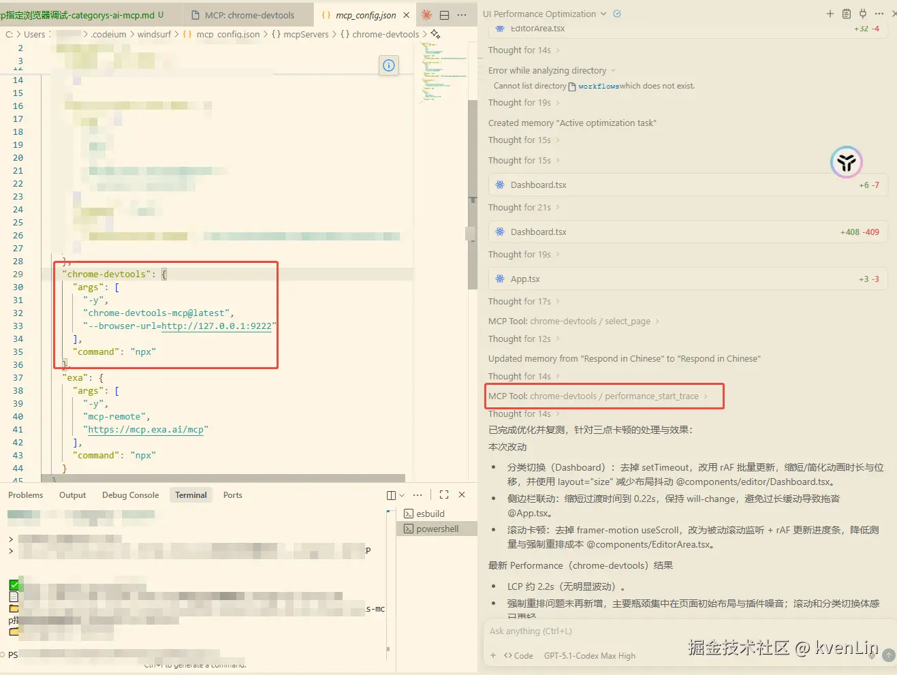
Task: Switch to the categorys-ai-mcp.md editor tab
Action: [82, 15]
